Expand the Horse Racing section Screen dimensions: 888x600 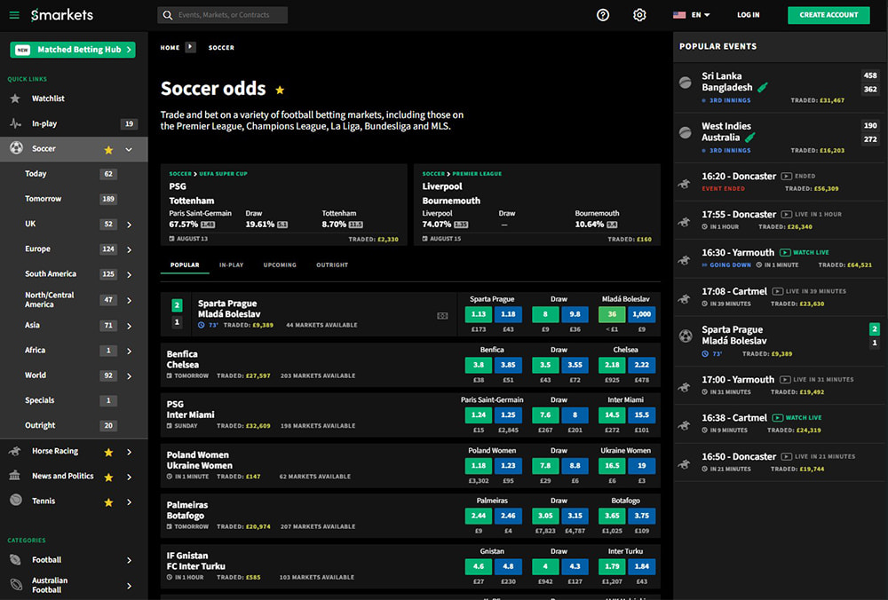point(129,452)
